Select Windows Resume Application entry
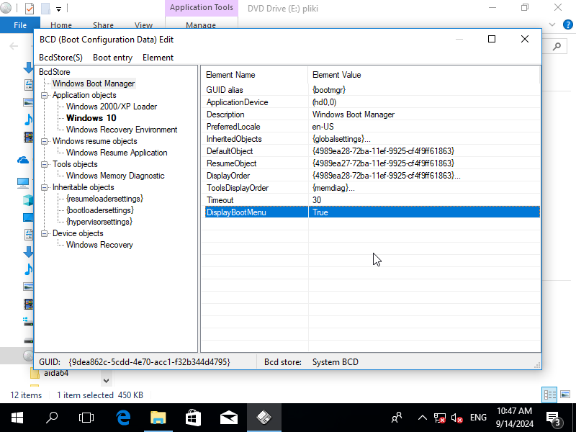The height and width of the screenshot is (432, 576). [117, 153]
